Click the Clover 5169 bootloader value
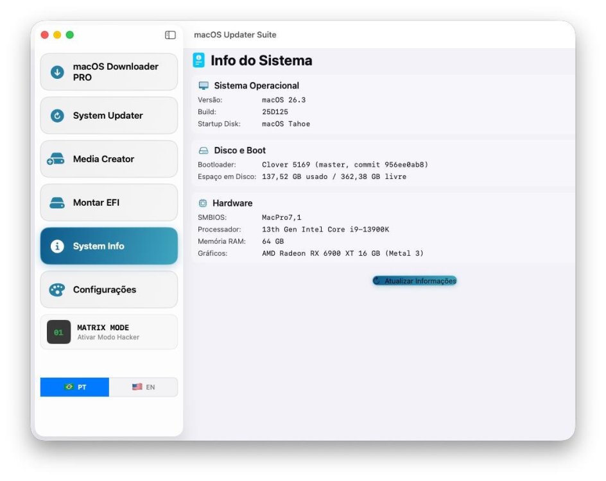The width and height of the screenshot is (606, 481). (345, 165)
